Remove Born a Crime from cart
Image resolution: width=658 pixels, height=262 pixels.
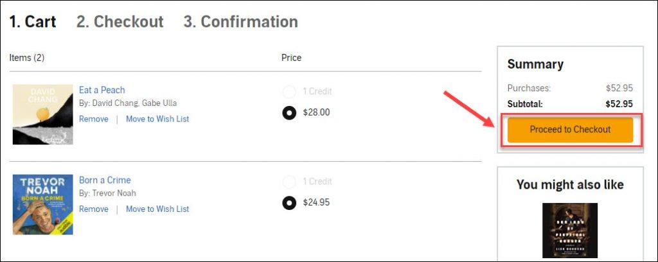pos(94,209)
